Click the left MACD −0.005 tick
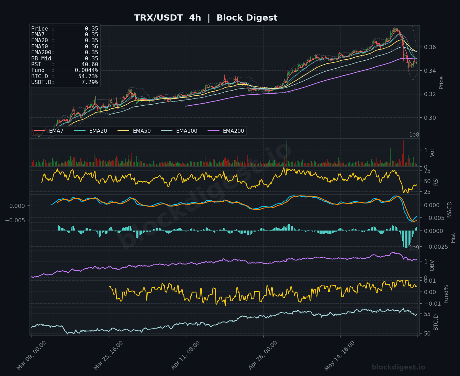 coord(15,220)
